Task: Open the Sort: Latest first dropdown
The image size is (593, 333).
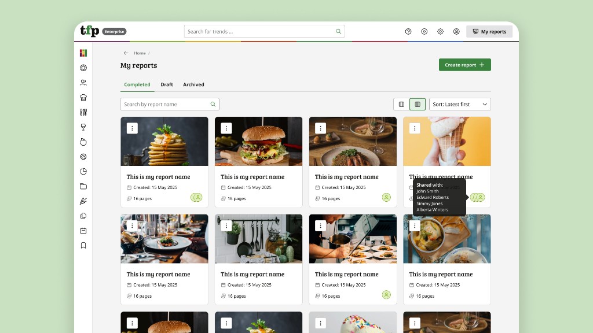Action: pos(460,104)
